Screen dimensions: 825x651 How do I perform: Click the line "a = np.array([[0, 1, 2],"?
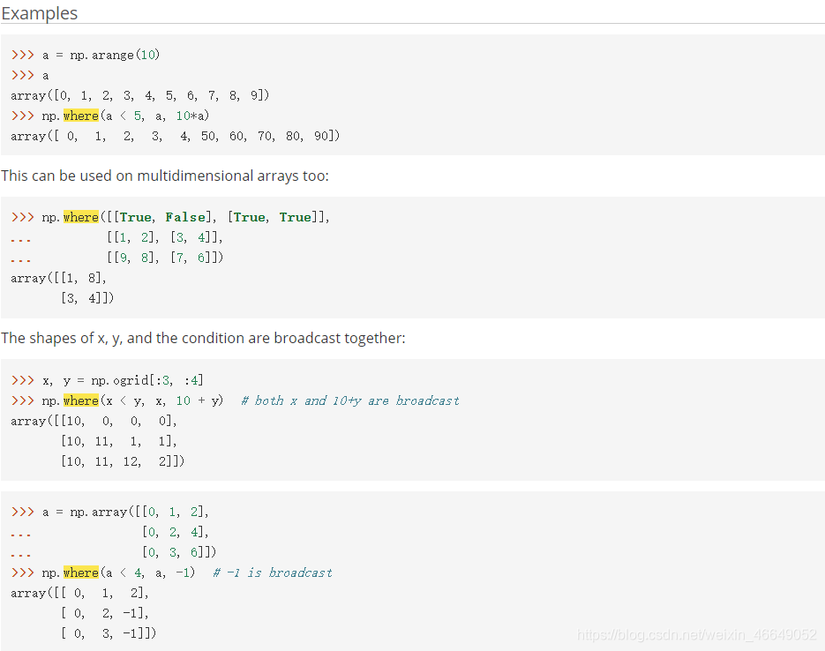125,513
